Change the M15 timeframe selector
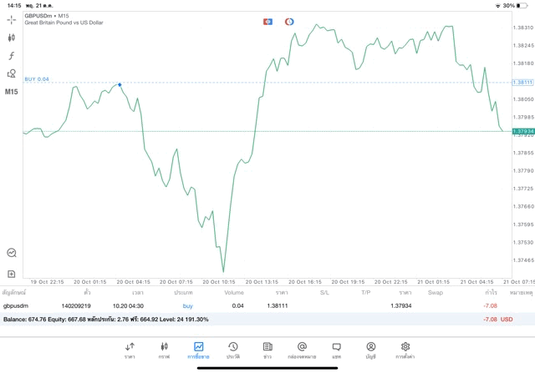 coord(12,92)
